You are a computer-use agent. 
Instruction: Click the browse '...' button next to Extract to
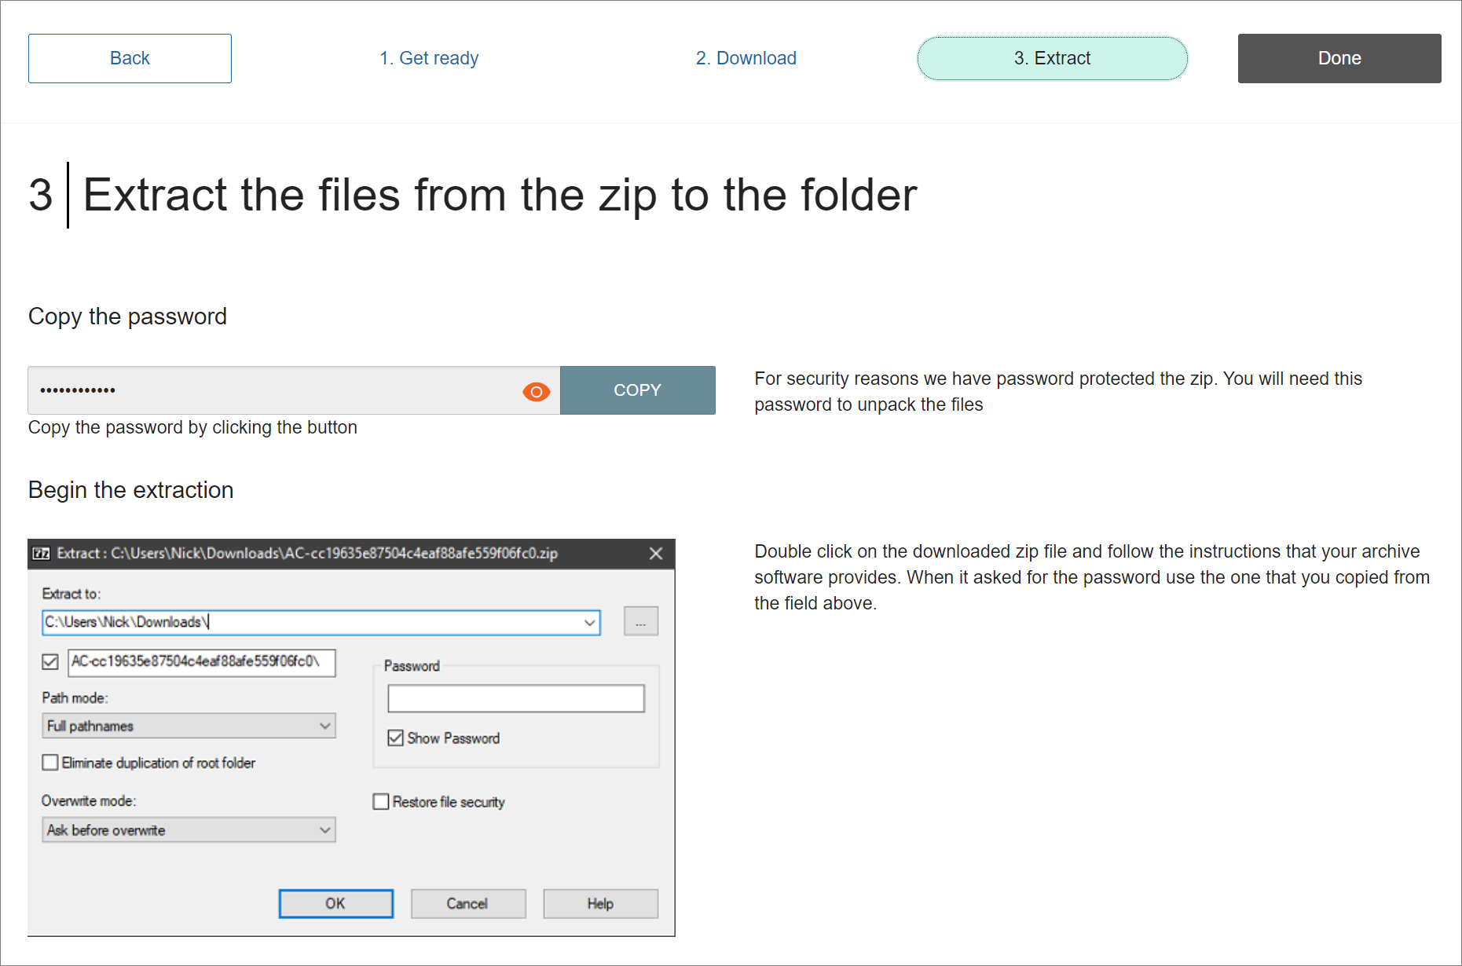pyautogui.click(x=640, y=620)
